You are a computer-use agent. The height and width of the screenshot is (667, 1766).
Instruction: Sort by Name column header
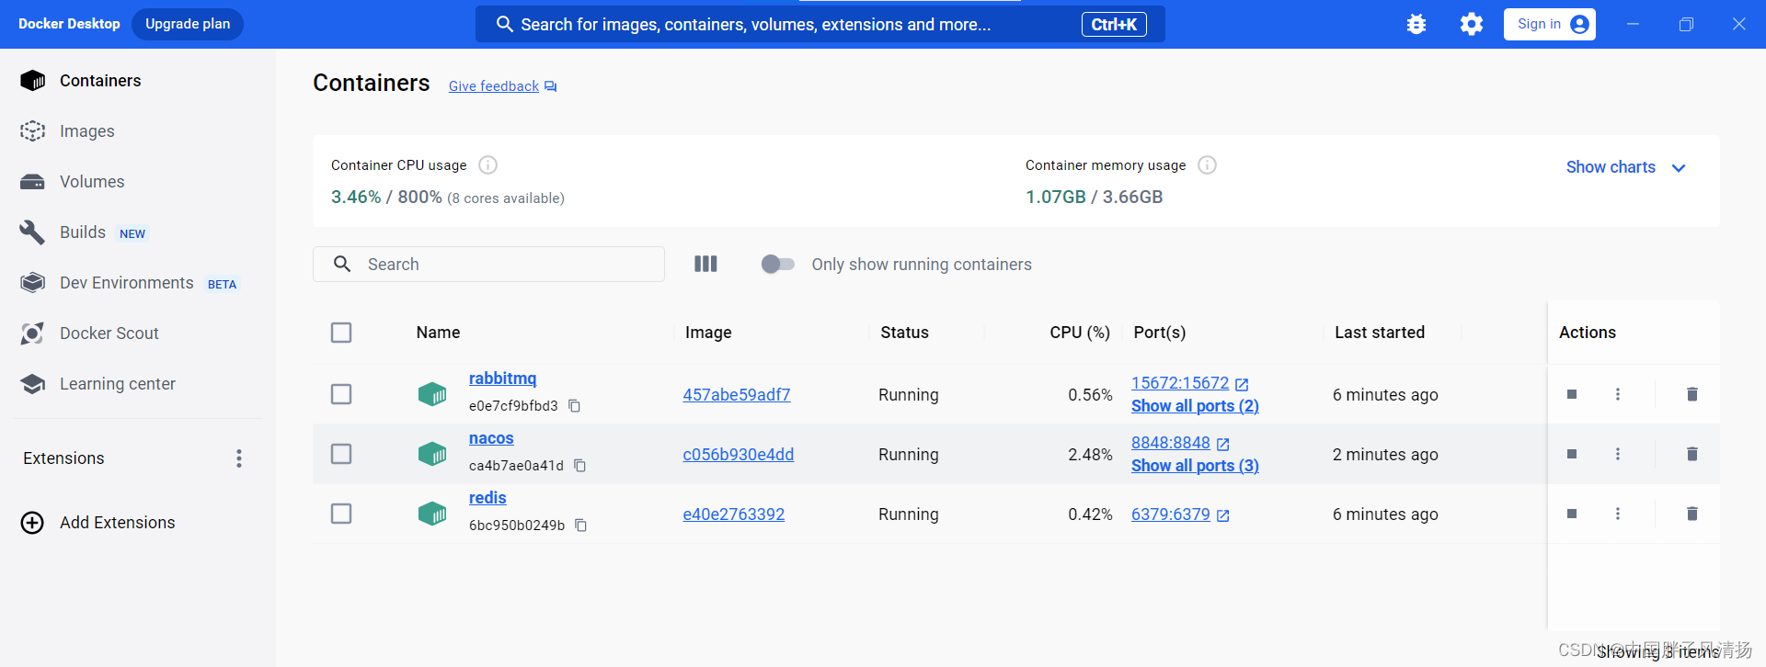coord(438,333)
